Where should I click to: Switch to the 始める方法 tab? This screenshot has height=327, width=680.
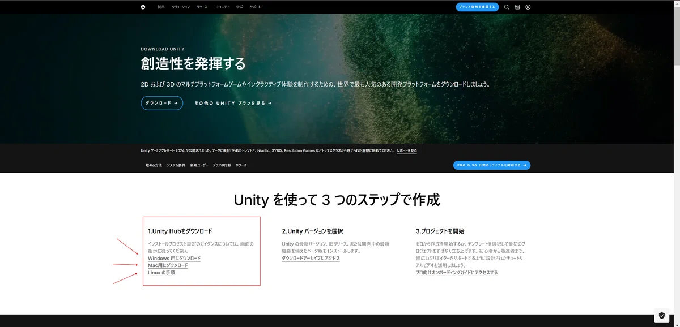[154, 165]
